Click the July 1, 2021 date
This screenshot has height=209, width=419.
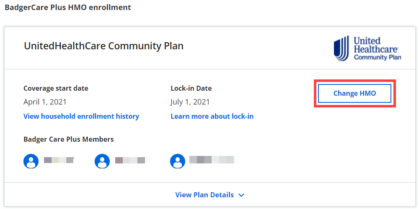(x=190, y=102)
